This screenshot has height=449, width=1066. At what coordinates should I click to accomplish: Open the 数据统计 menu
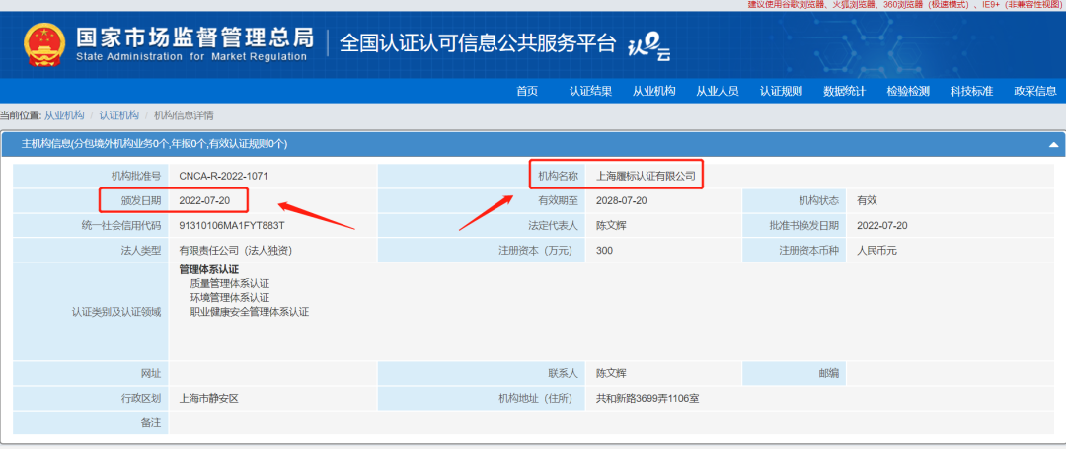(x=844, y=91)
